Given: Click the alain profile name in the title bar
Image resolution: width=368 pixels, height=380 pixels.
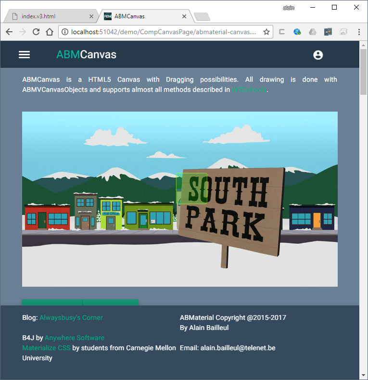Looking at the screenshot, I should point(289,8).
